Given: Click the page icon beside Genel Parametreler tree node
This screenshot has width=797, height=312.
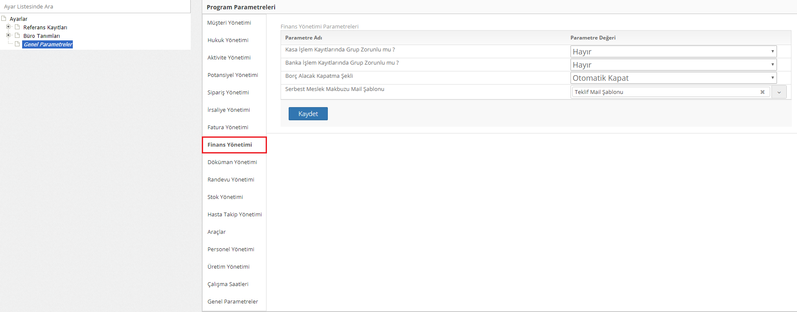Looking at the screenshot, I should tap(17, 44).
